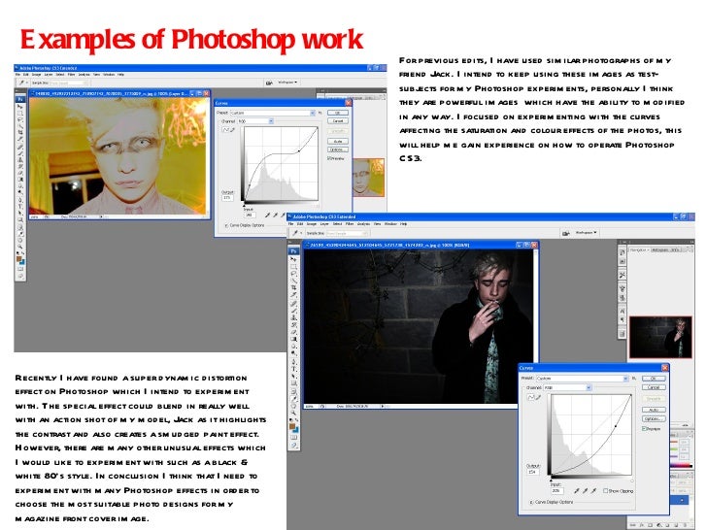Open History panel icon in lower window dock

623,252
